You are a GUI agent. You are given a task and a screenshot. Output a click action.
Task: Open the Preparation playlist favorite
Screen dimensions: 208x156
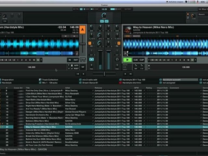(x=8, y=80)
